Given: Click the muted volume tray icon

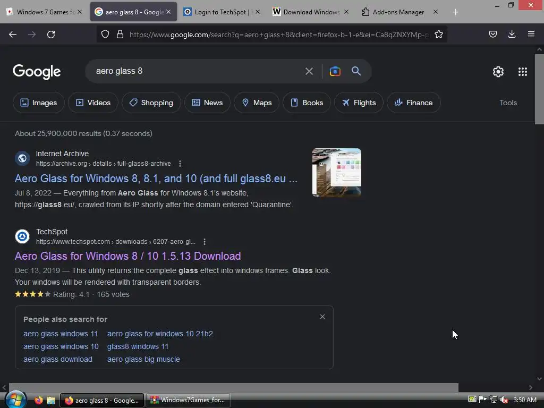Looking at the screenshot, I should point(504,399).
